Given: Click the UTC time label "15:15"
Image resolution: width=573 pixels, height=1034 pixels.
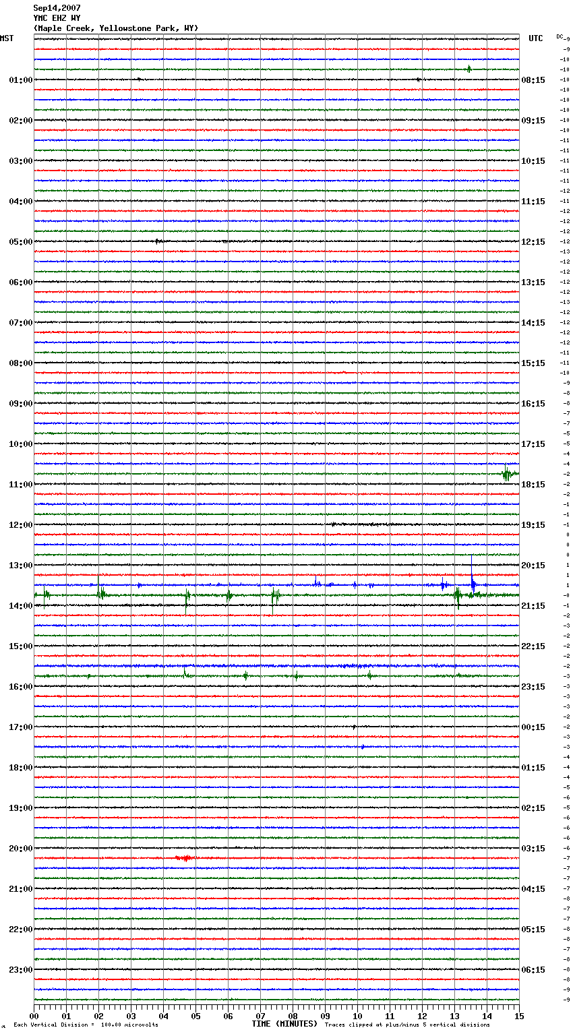Looking at the screenshot, I should pos(533,363).
